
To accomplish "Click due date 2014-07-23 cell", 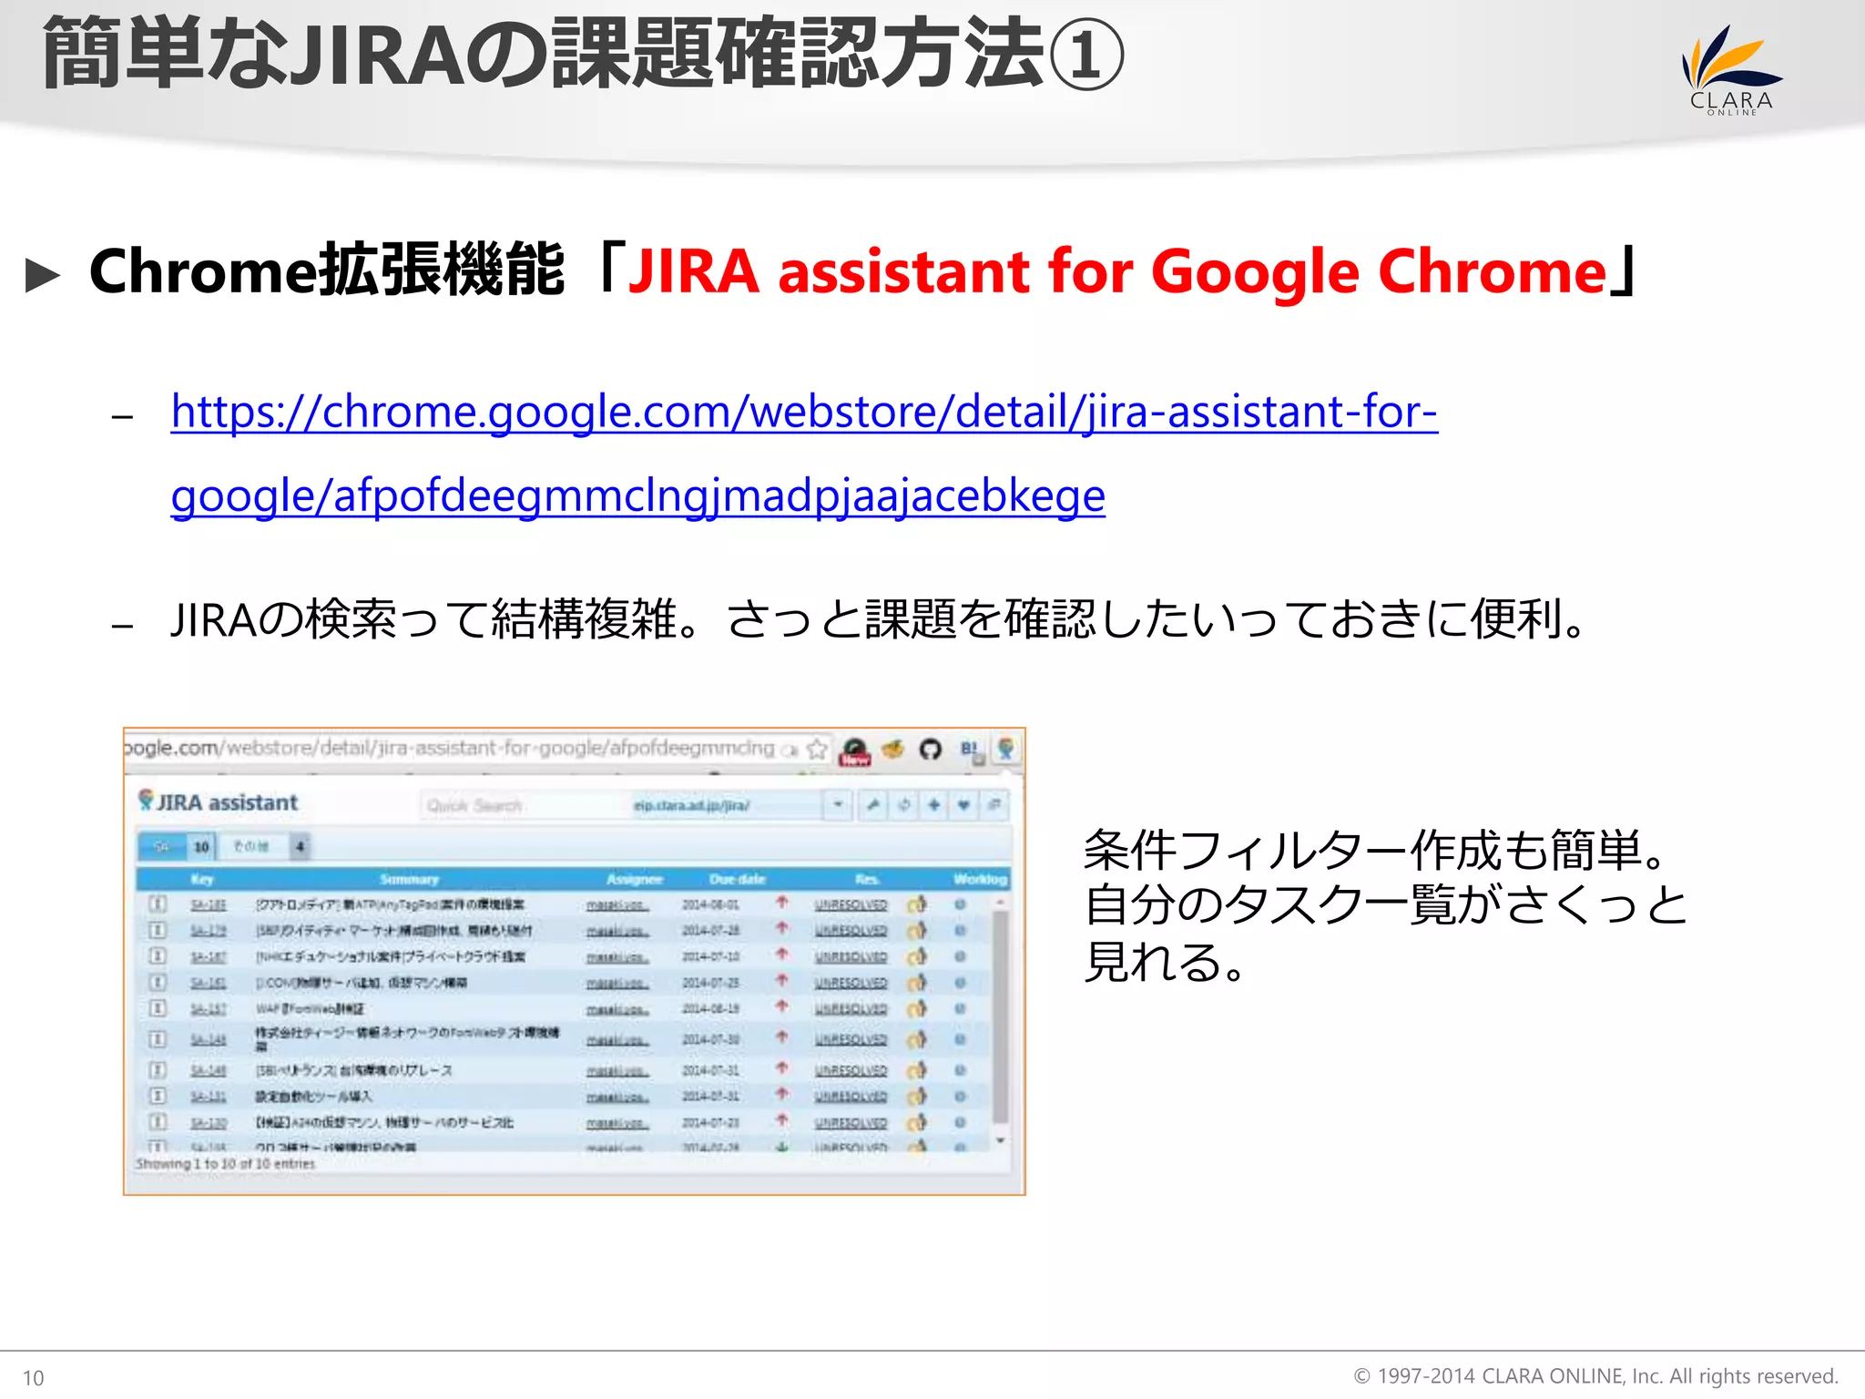I will coord(710,1123).
